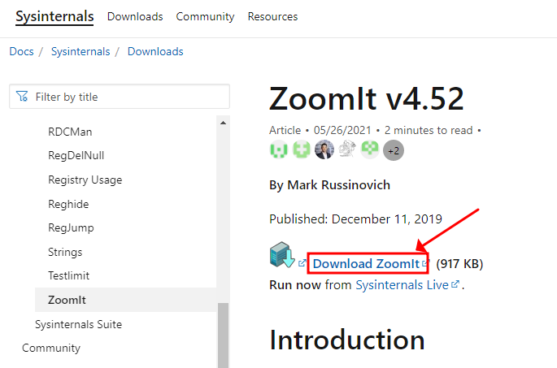Click the (917 KB) file size text
Image resolution: width=557 pixels, height=368 pixels.
click(459, 264)
